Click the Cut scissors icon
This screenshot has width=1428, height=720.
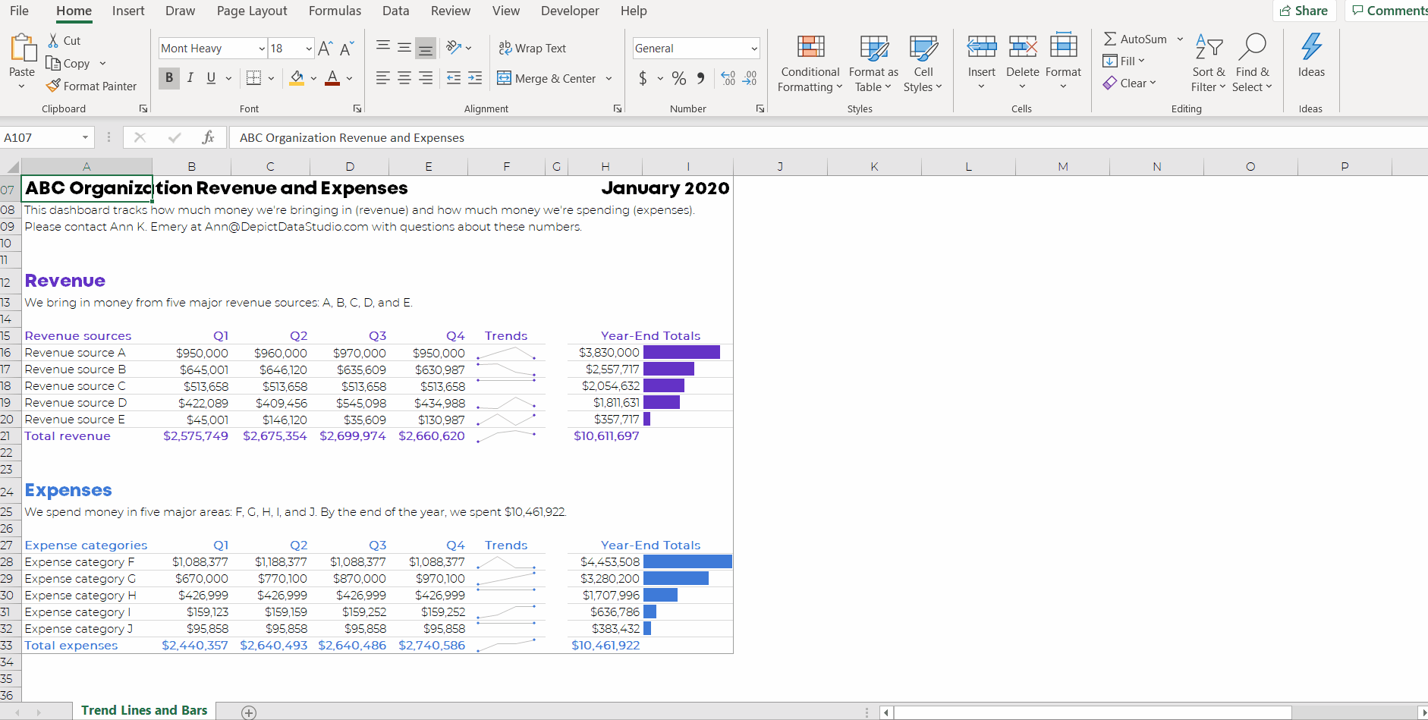coord(53,40)
